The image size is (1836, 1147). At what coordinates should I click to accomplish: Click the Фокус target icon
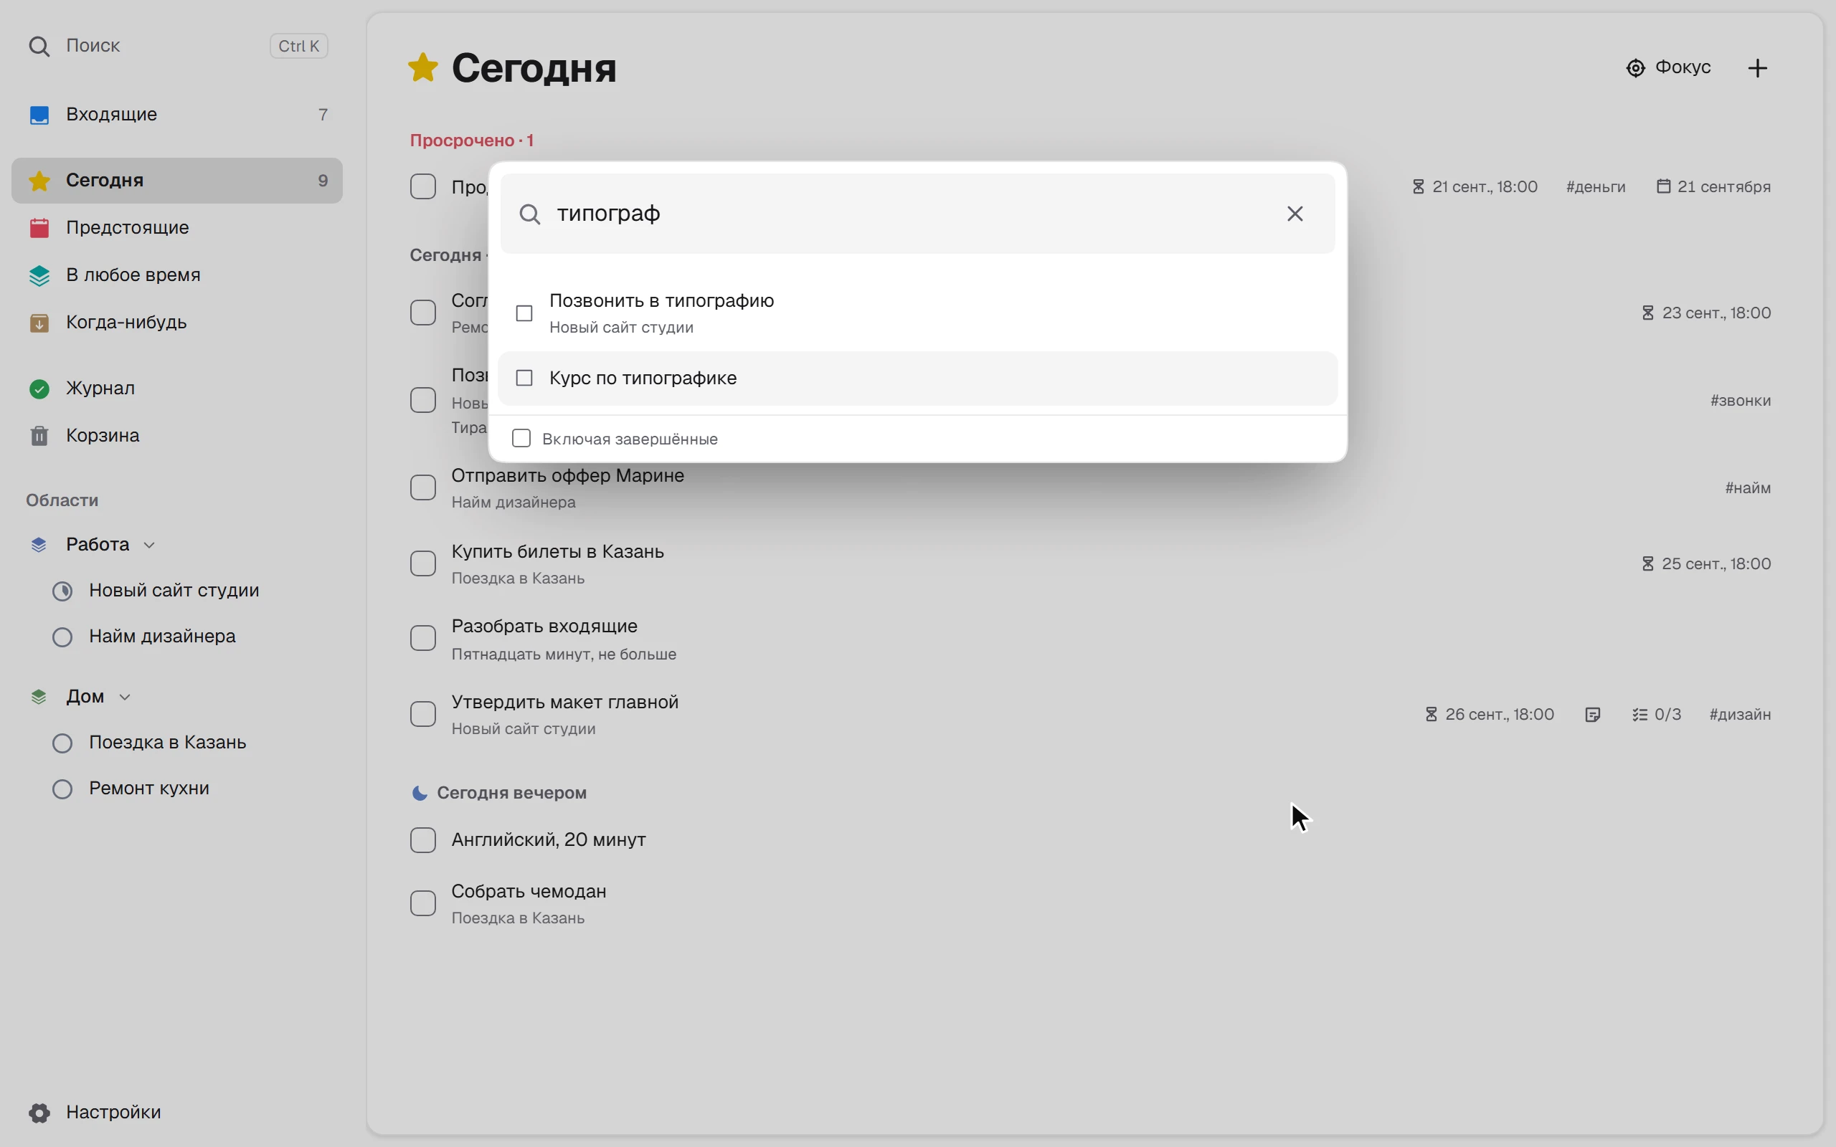1636,67
